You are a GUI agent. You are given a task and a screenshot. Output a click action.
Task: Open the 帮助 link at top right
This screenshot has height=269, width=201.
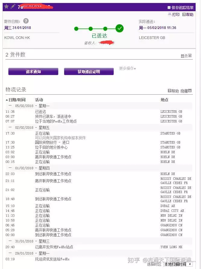coord(188,15)
